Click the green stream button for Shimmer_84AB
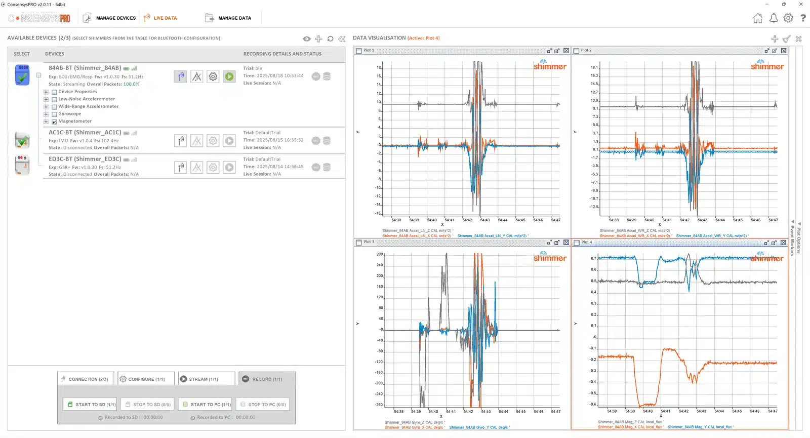This screenshot has width=810, height=438. pos(229,76)
